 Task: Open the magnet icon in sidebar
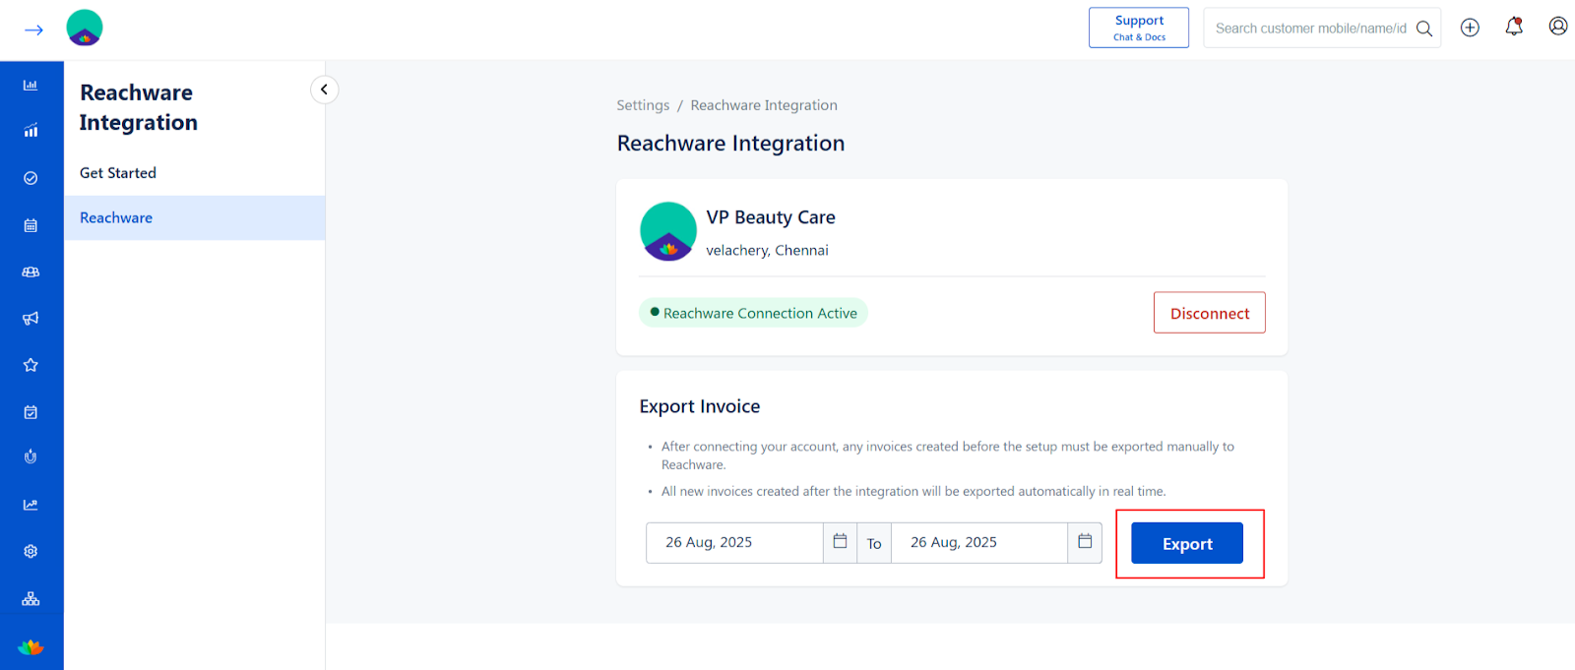(x=31, y=457)
